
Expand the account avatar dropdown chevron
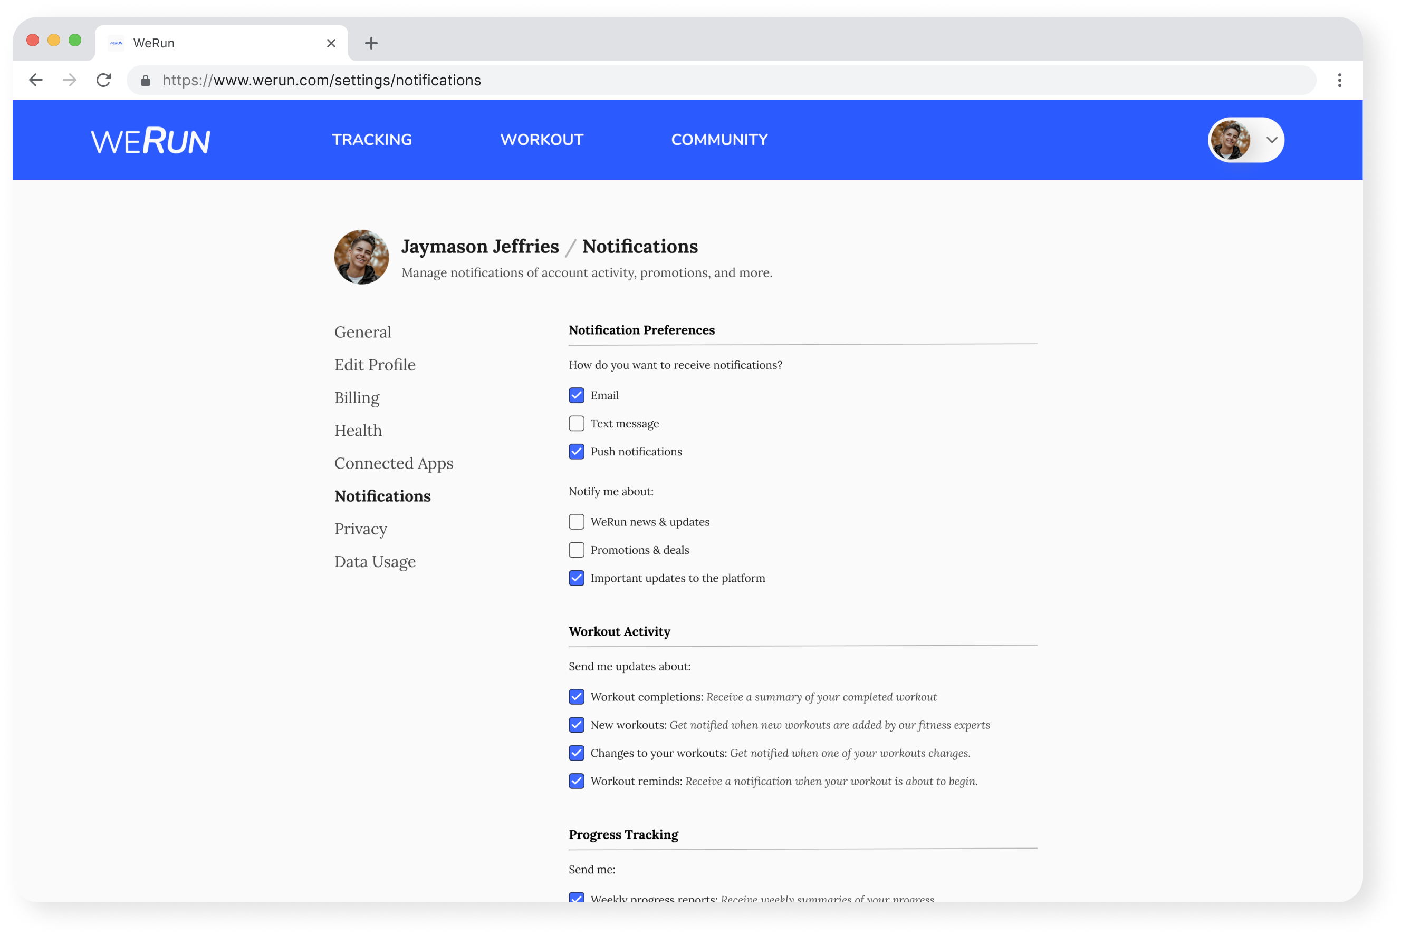1272,139
